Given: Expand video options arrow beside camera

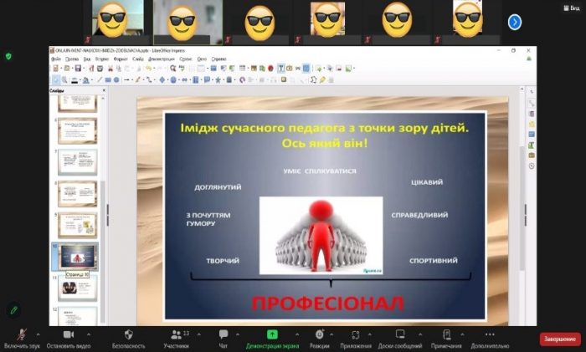Looking at the screenshot, I should 89,333.
